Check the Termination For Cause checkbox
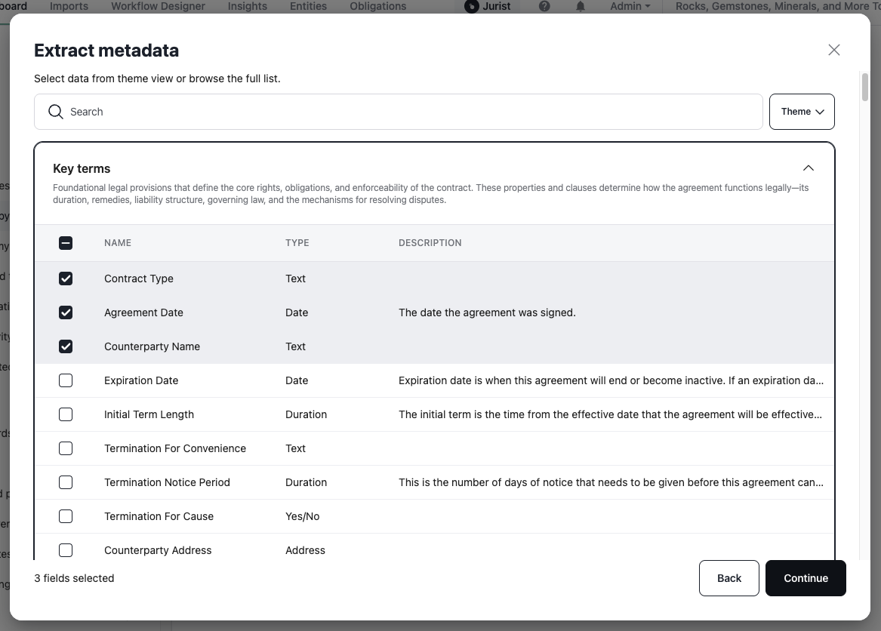This screenshot has height=631, width=881. point(66,516)
